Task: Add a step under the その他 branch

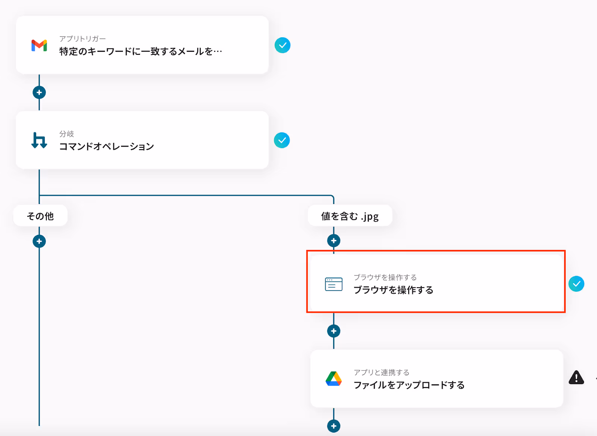Action: [x=39, y=241]
